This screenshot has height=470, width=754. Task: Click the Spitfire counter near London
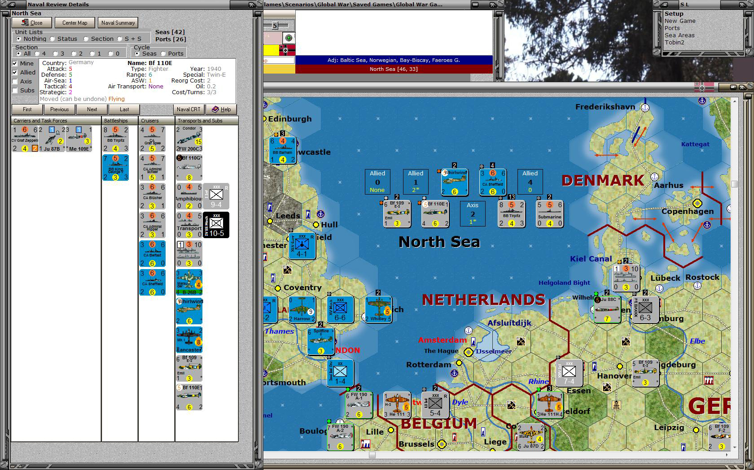(x=321, y=341)
